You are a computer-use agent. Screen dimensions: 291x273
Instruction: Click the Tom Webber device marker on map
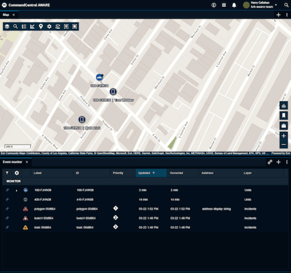tap(113, 92)
